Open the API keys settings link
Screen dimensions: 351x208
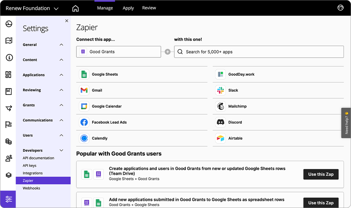(30, 165)
